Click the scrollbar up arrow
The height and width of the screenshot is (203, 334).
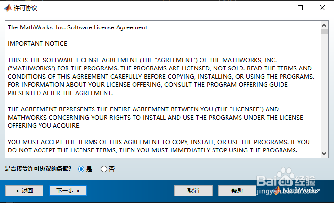point(324,24)
